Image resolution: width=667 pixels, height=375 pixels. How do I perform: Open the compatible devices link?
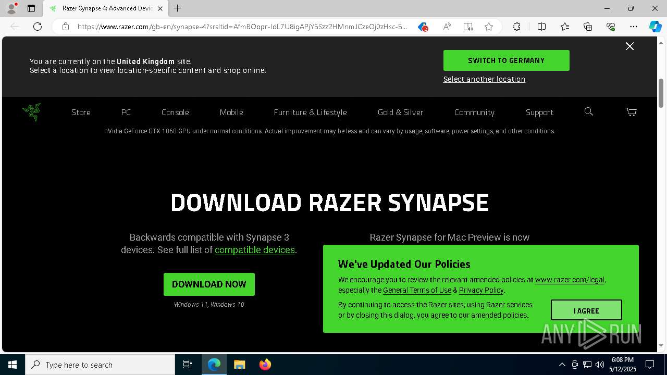[255, 250]
